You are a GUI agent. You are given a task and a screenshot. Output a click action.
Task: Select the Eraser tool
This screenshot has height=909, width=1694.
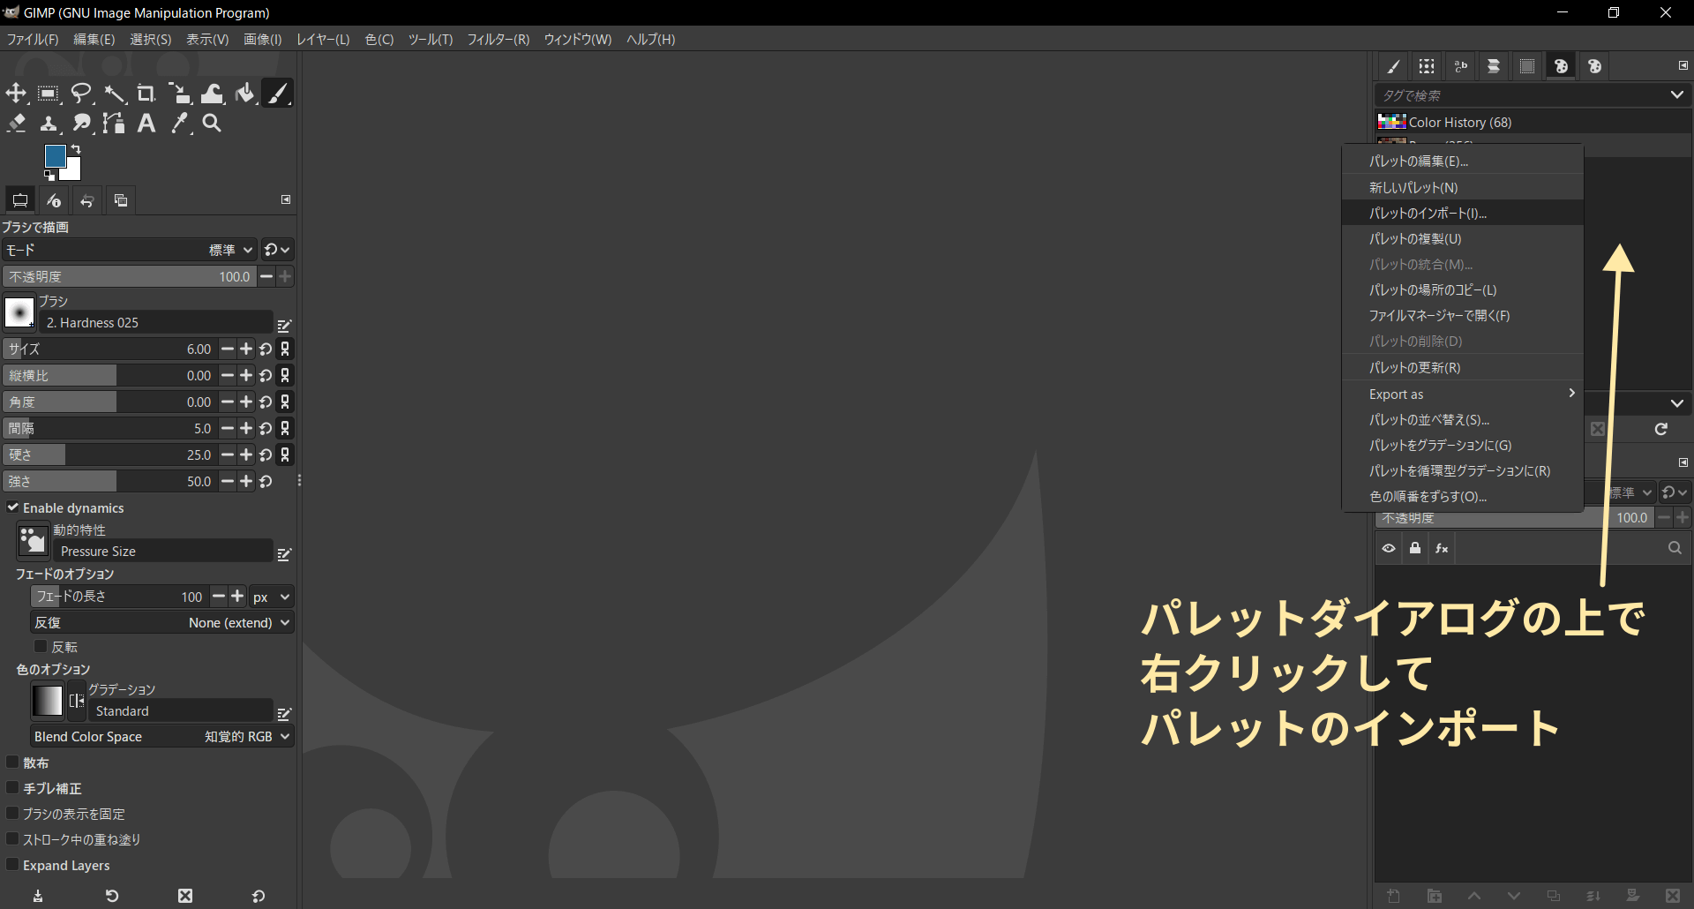pos(16,124)
